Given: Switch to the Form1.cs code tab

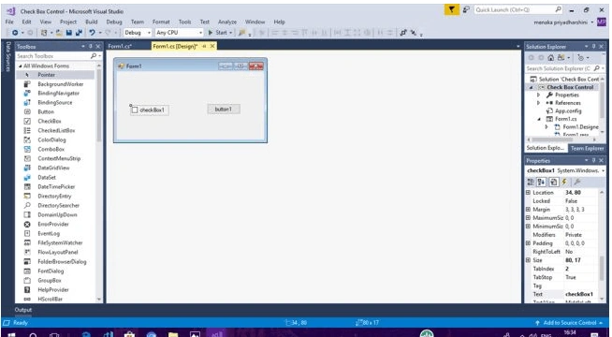Looking at the screenshot, I should pyautogui.click(x=120, y=46).
